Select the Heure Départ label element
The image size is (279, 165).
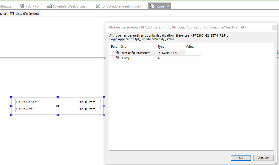coord(46,102)
